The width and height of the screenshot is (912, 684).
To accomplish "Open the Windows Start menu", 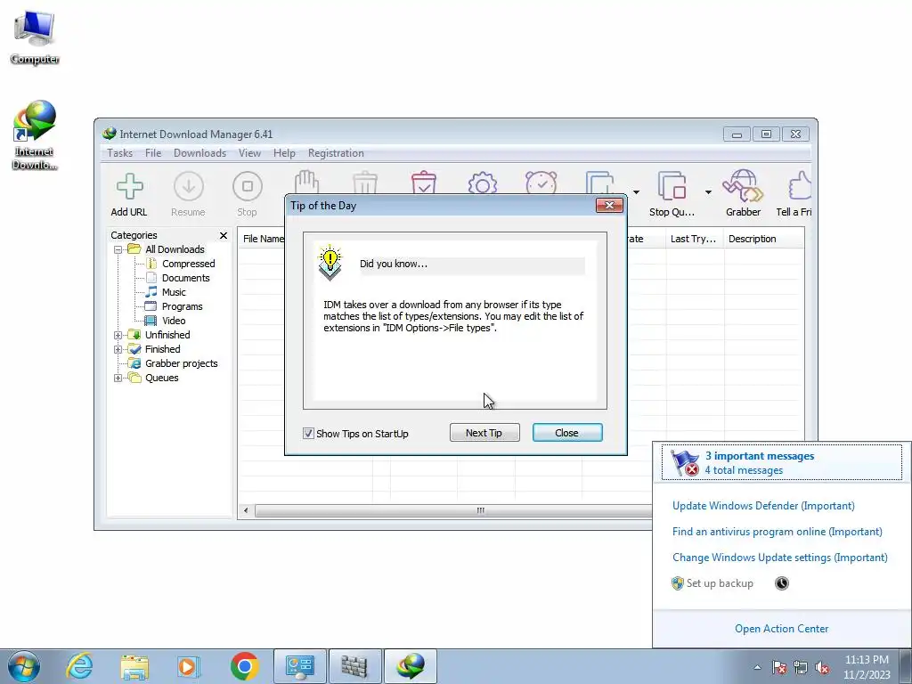I will click(23, 666).
